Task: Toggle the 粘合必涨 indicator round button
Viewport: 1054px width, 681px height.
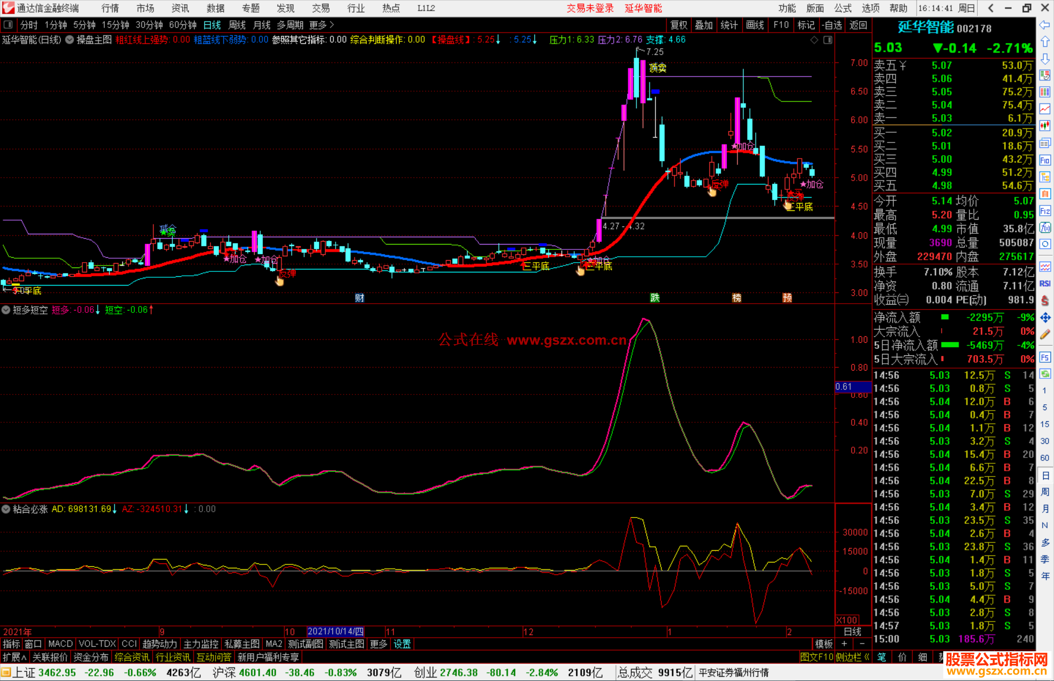Action: [6, 509]
